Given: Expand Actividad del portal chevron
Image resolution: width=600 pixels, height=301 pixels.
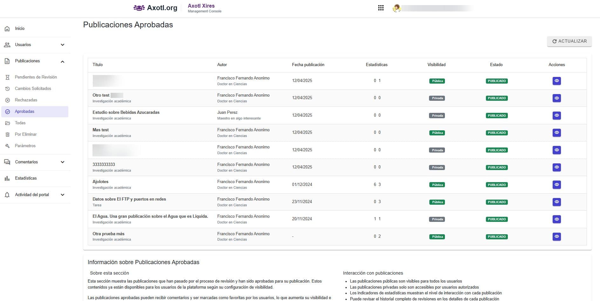Looking at the screenshot, I should point(63,195).
